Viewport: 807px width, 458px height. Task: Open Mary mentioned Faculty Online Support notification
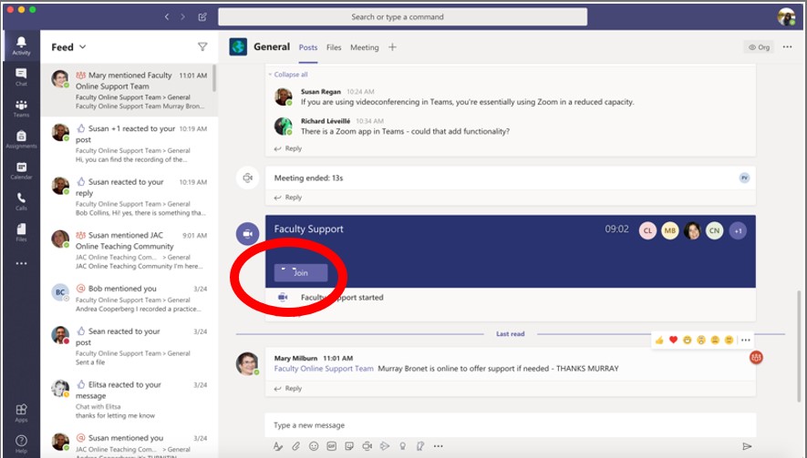click(x=129, y=90)
